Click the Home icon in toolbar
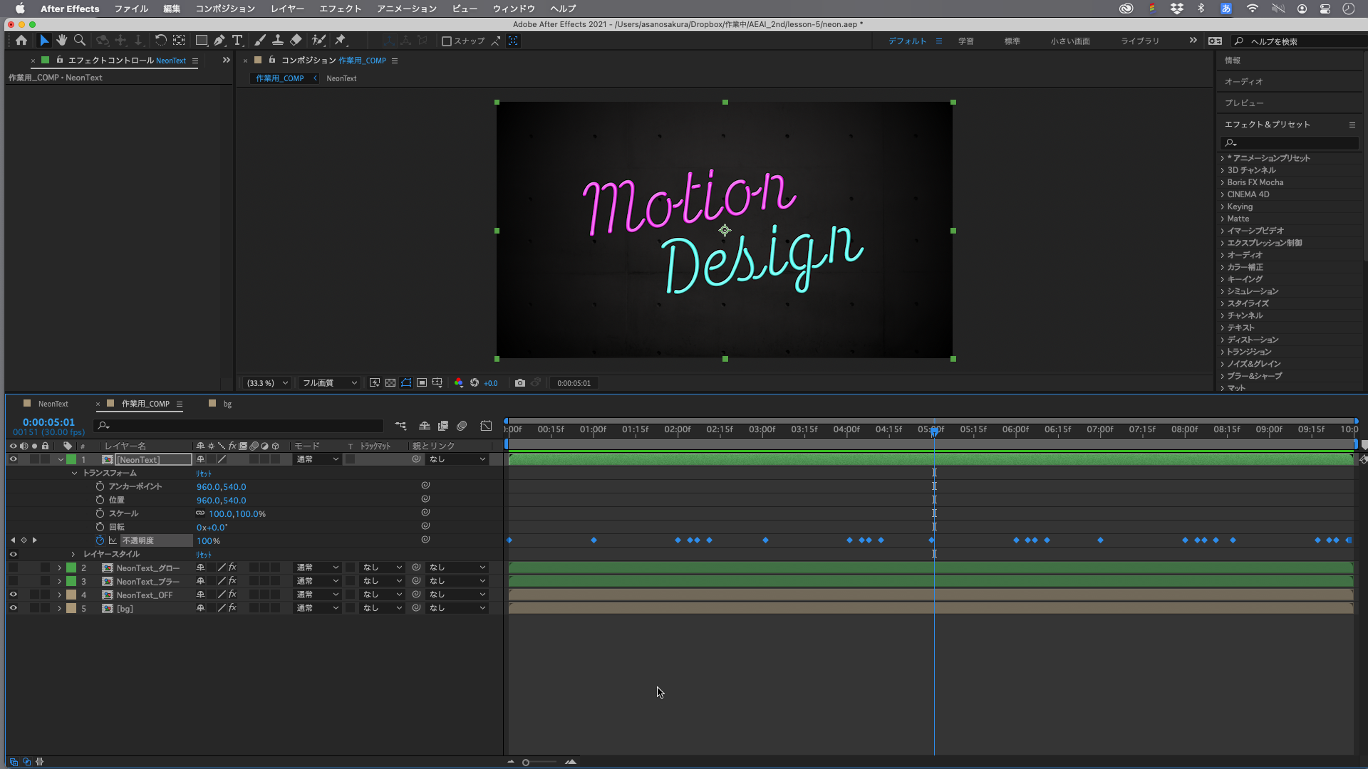The image size is (1368, 769). [21, 41]
